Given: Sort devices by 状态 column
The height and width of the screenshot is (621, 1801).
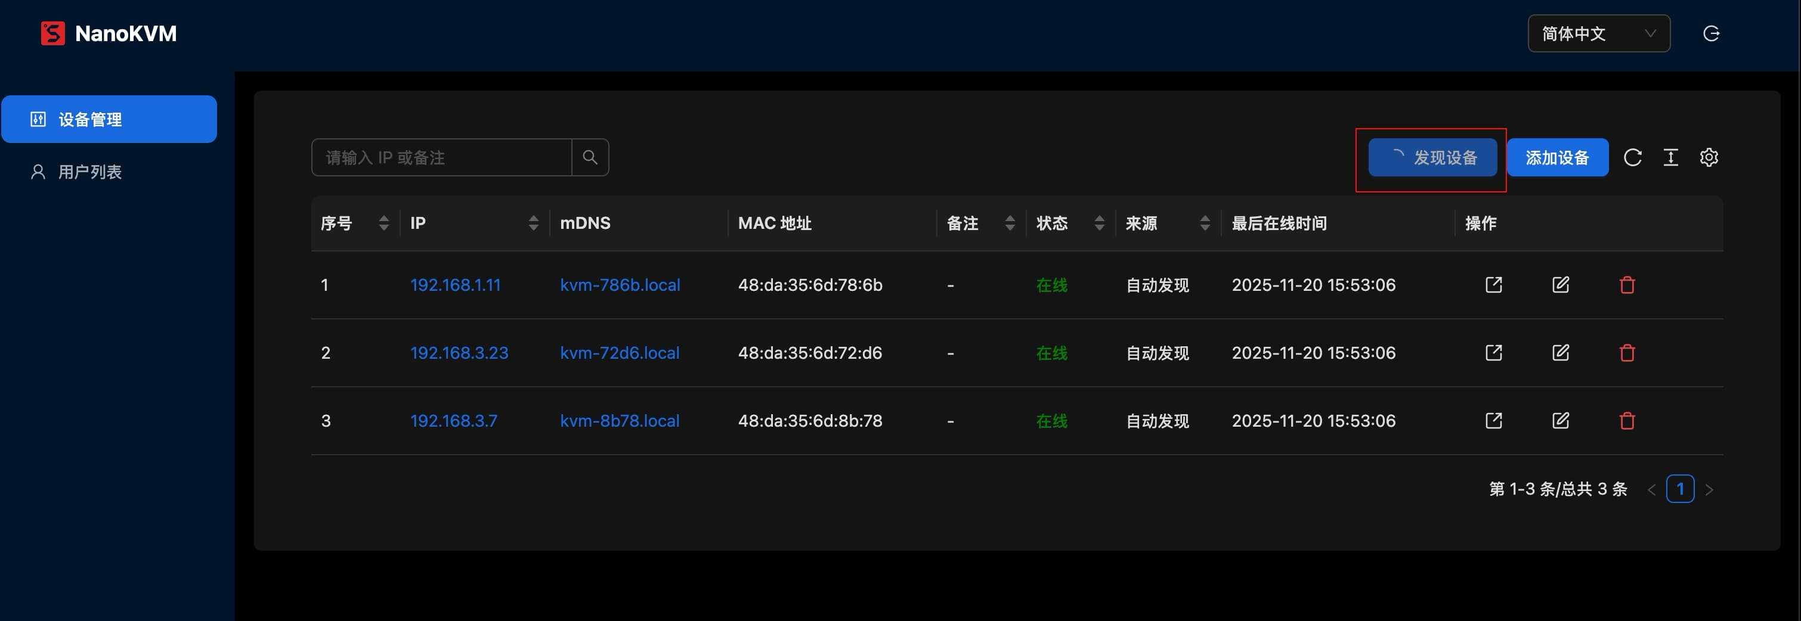Looking at the screenshot, I should point(1099,223).
